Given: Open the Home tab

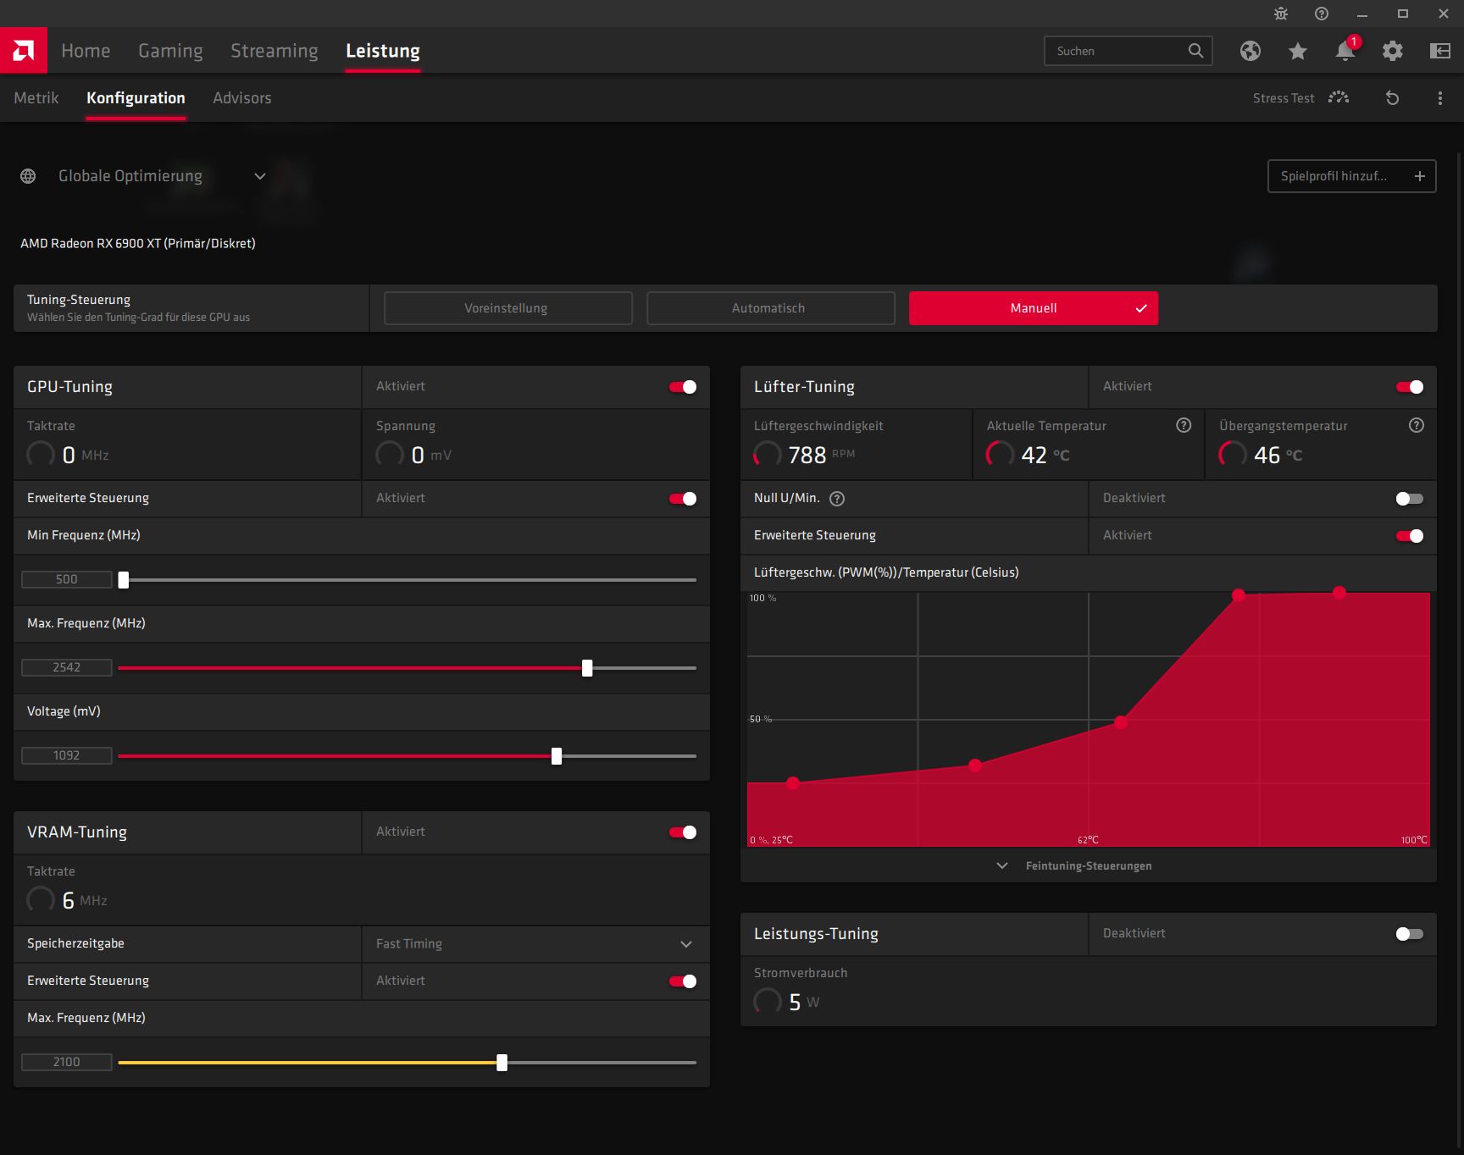Looking at the screenshot, I should [86, 51].
